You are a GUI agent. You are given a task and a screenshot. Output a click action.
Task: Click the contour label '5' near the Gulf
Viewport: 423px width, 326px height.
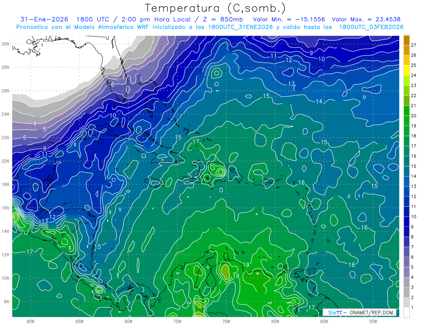coord(44,129)
